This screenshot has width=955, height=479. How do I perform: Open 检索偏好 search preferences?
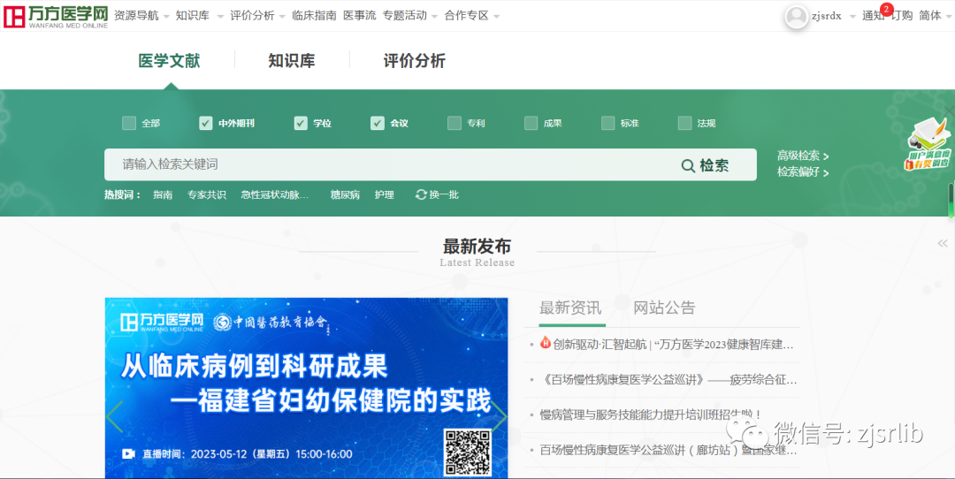point(803,172)
